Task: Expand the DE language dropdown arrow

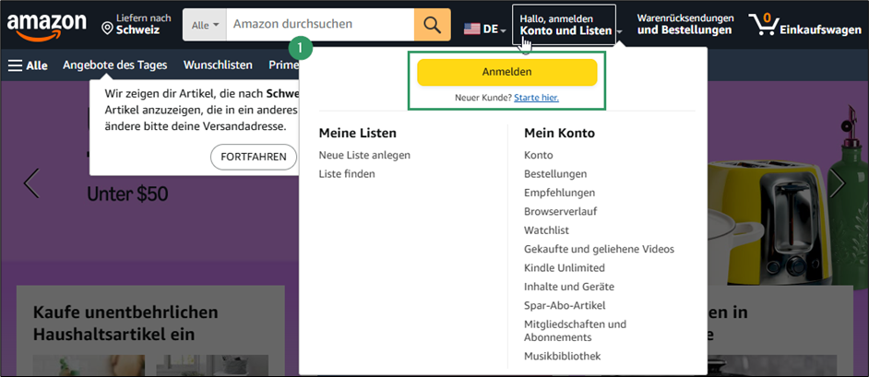Action: [503, 31]
